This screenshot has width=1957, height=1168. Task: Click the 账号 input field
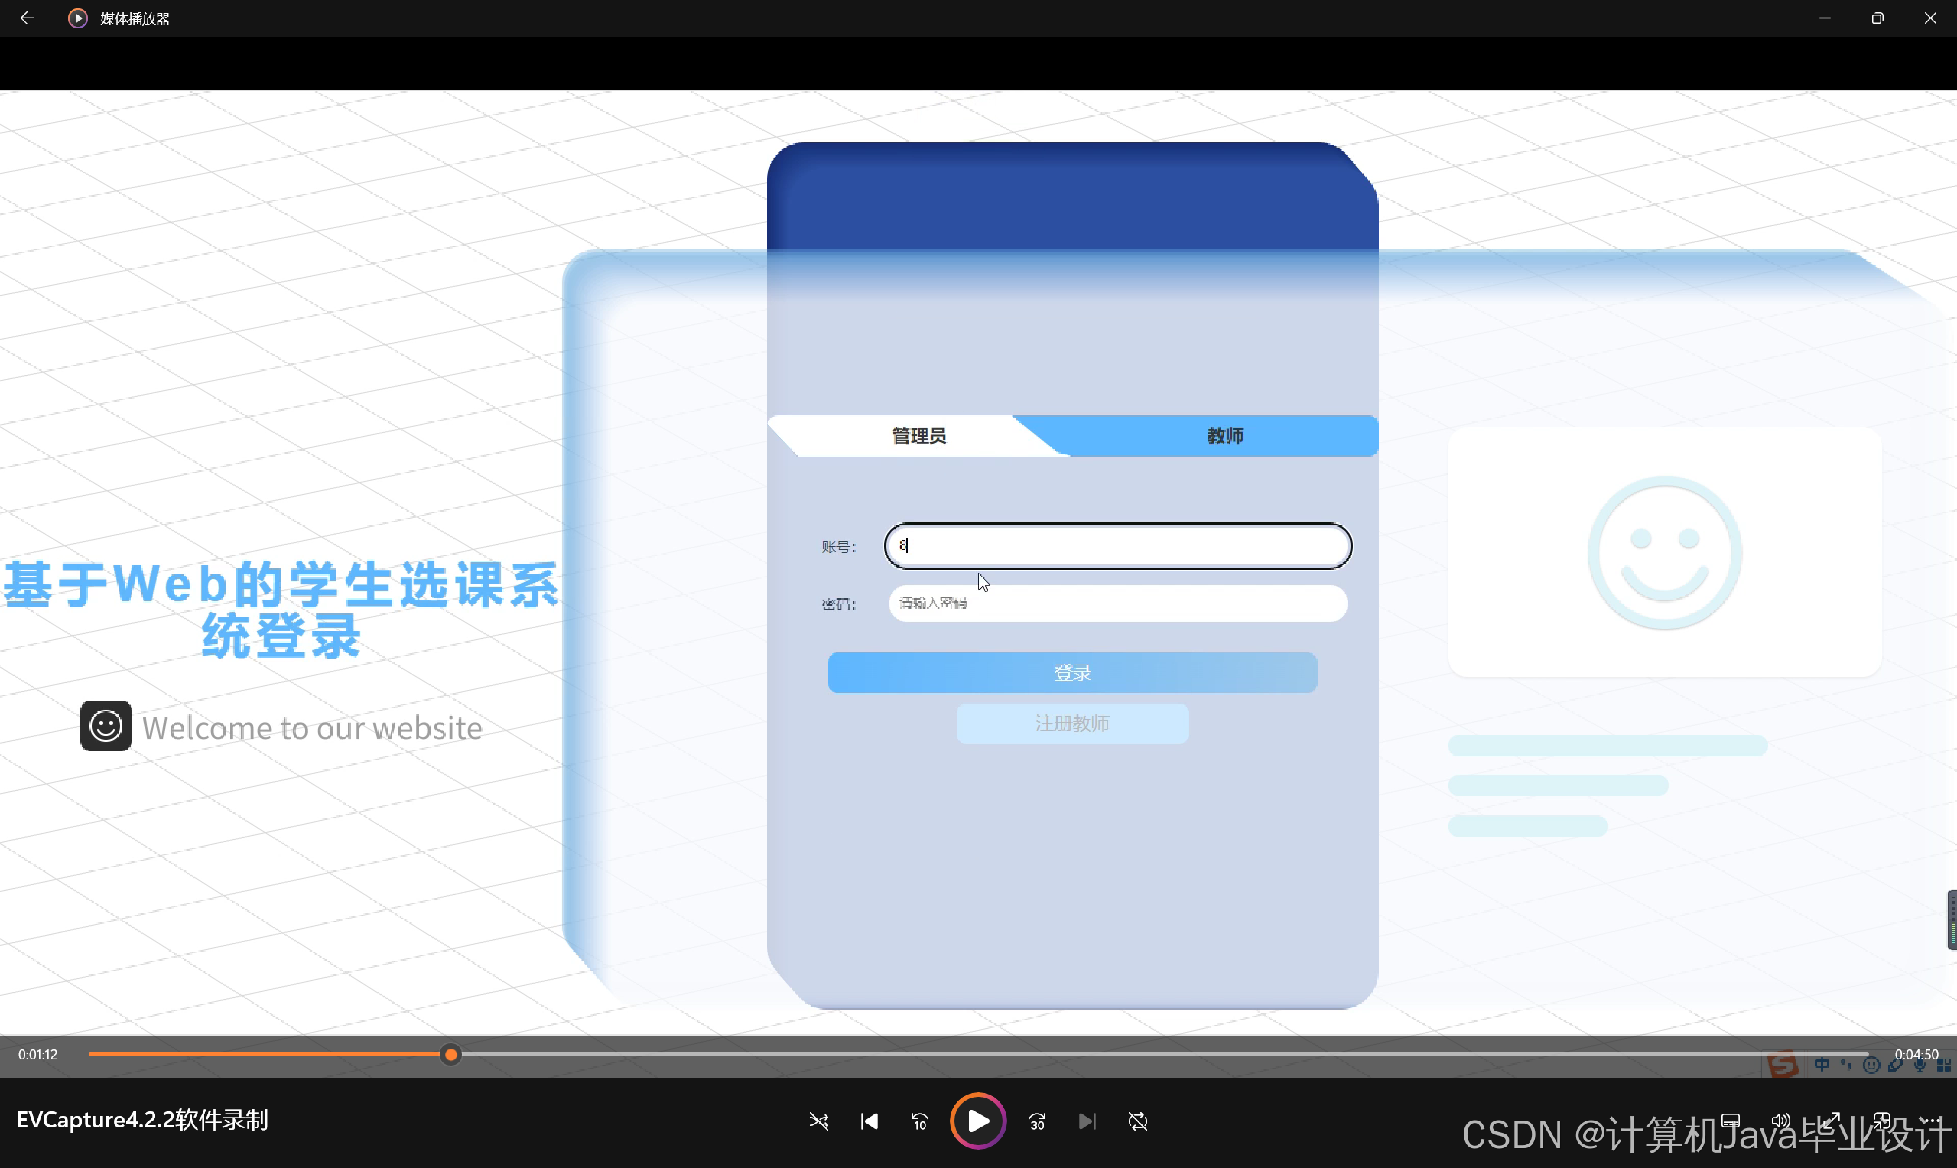[1117, 545]
